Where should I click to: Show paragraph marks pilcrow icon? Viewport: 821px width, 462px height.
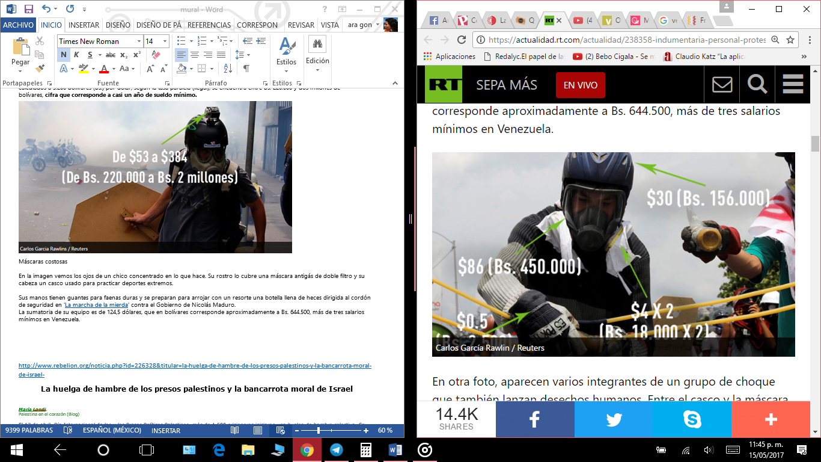tap(246, 69)
